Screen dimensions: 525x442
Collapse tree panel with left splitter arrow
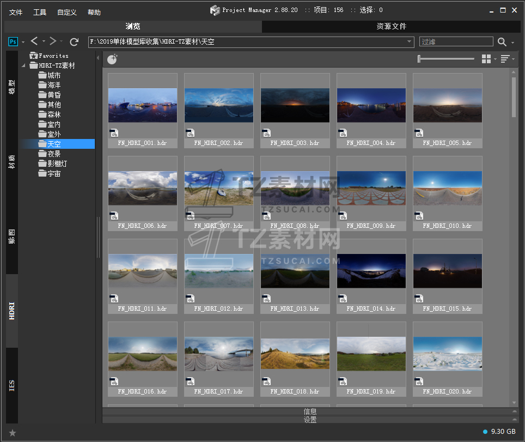click(x=98, y=58)
